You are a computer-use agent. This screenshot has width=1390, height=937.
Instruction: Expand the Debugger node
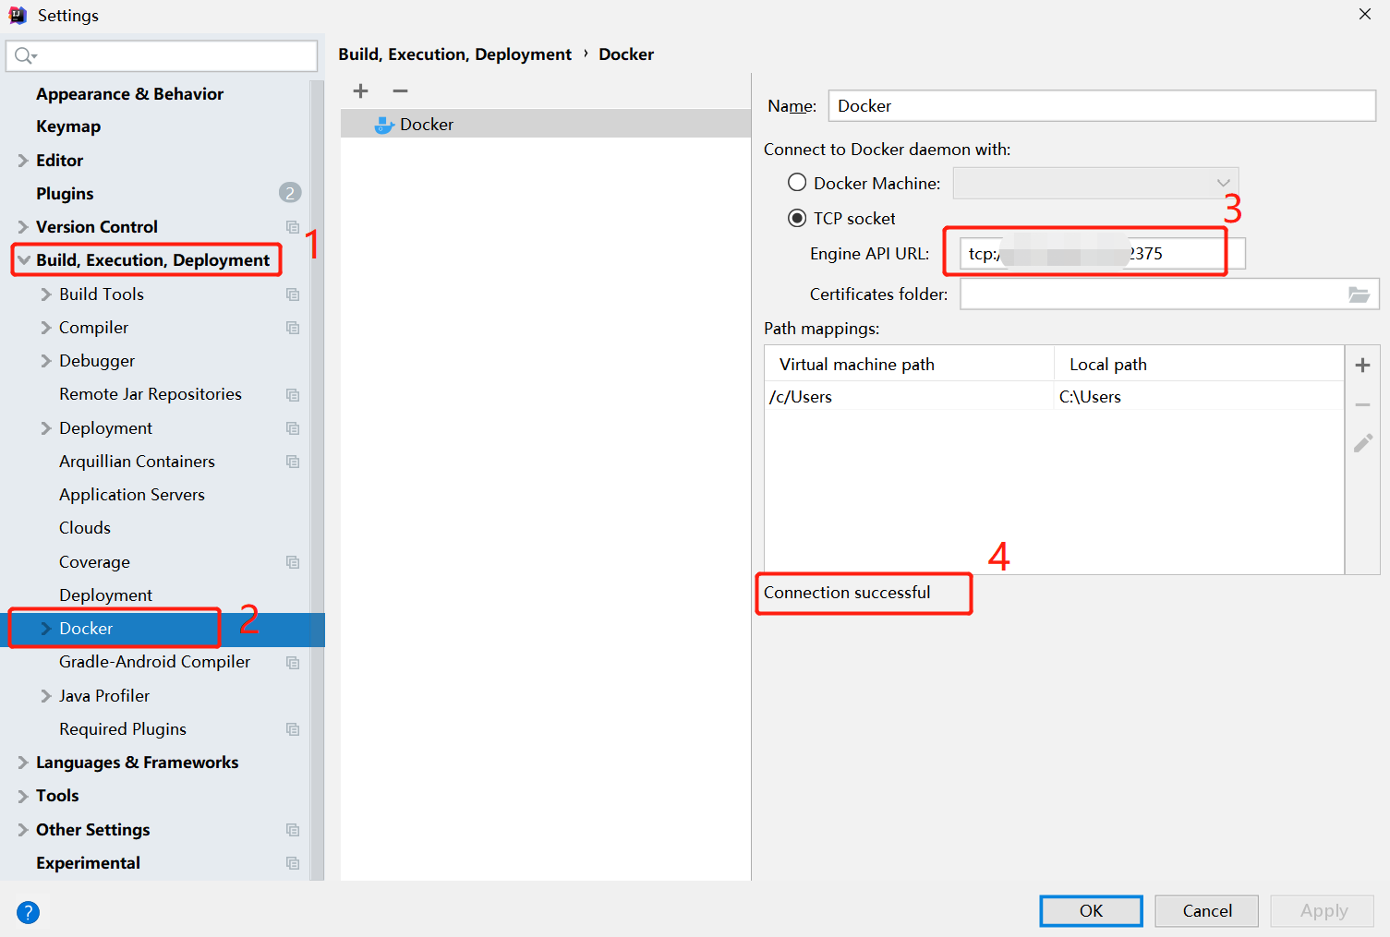[46, 361]
